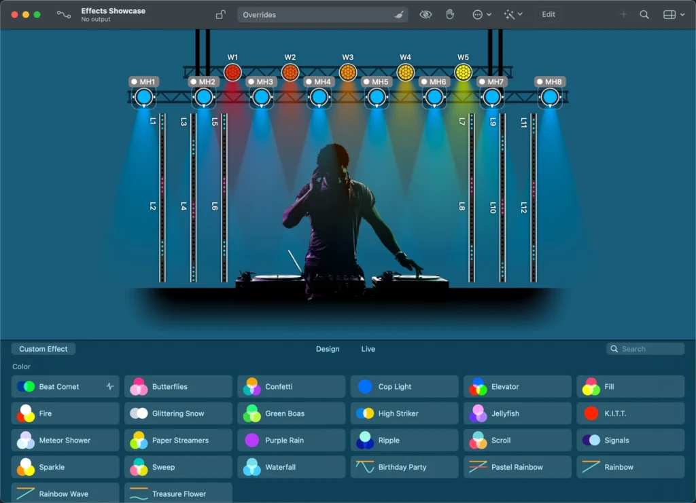Clear overrides with the broom icon

tap(398, 15)
